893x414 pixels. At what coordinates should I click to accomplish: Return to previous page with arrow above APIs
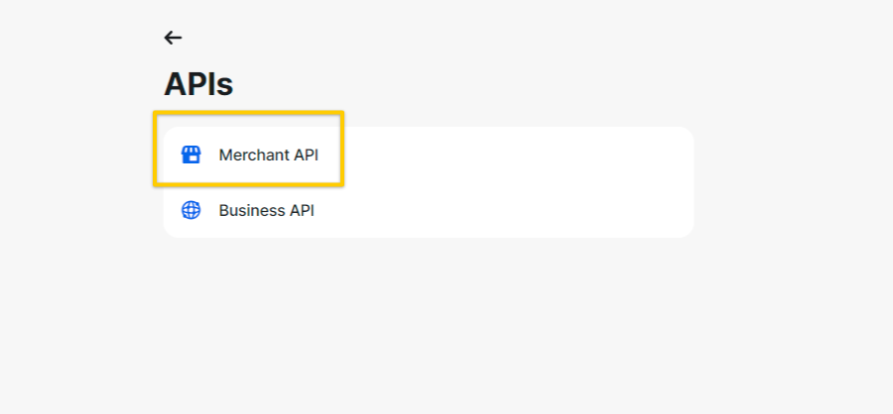173,38
